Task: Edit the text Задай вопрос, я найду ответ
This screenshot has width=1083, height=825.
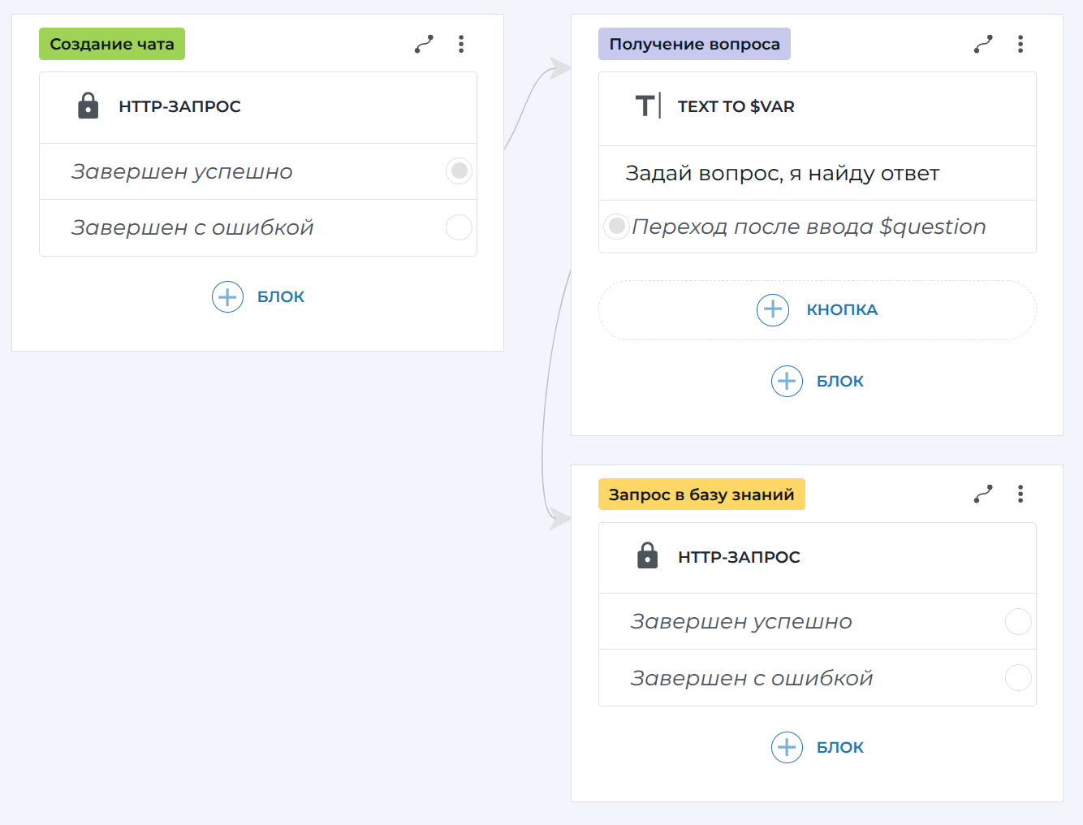Action: coord(782,174)
